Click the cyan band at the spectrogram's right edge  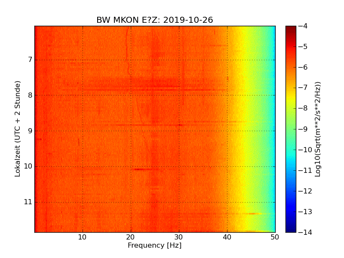(273, 129)
